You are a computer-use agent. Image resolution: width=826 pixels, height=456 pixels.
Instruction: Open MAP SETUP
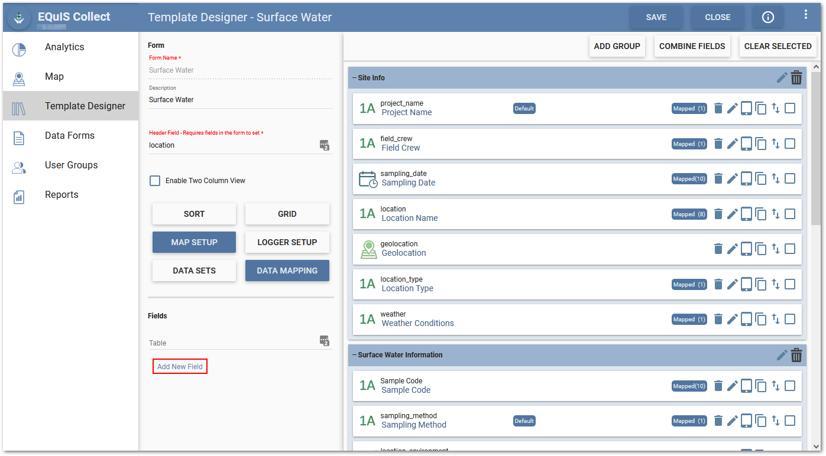[x=194, y=242]
